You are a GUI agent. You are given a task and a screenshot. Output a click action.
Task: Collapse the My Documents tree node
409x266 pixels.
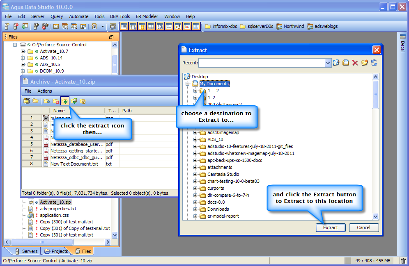click(187, 84)
